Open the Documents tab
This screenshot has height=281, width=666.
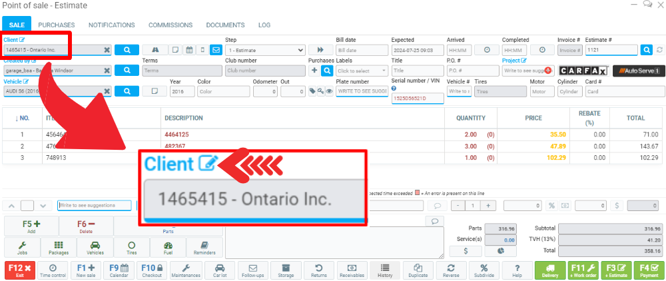tap(225, 25)
